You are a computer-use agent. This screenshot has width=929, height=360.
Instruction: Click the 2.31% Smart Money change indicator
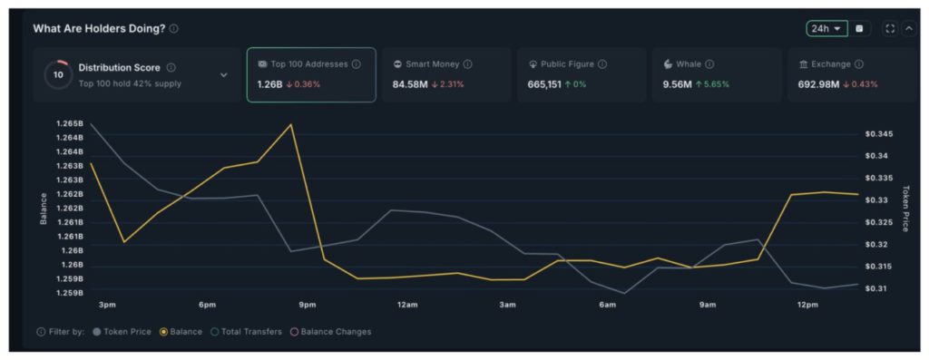click(x=448, y=84)
